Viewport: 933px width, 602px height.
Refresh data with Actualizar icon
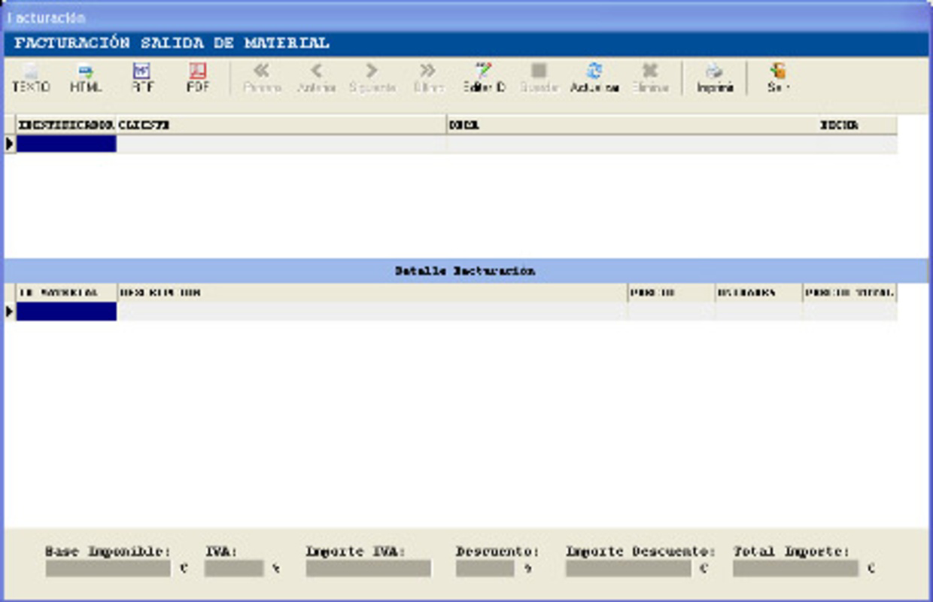tap(594, 78)
